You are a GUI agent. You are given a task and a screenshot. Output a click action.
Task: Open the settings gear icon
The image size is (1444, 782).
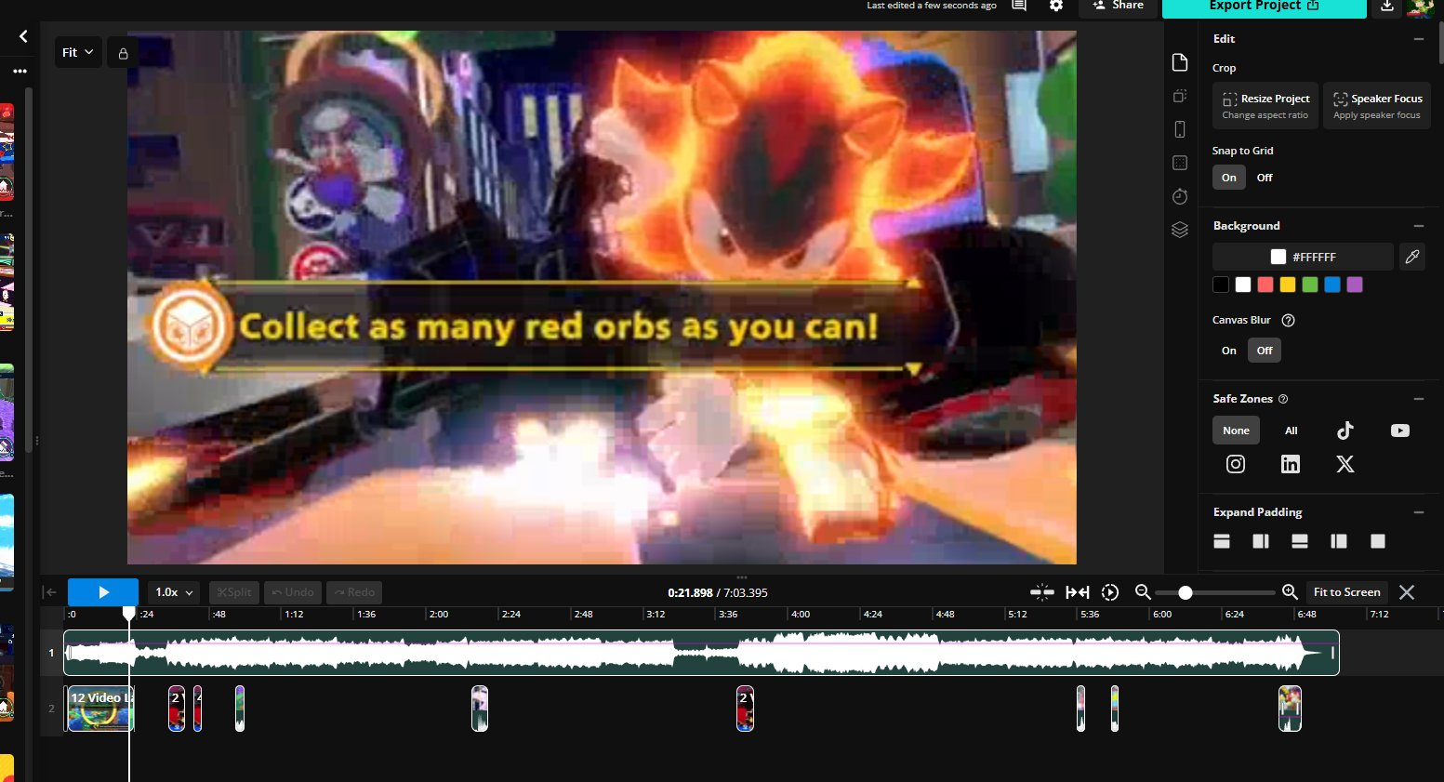pyautogui.click(x=1056, y=6)
